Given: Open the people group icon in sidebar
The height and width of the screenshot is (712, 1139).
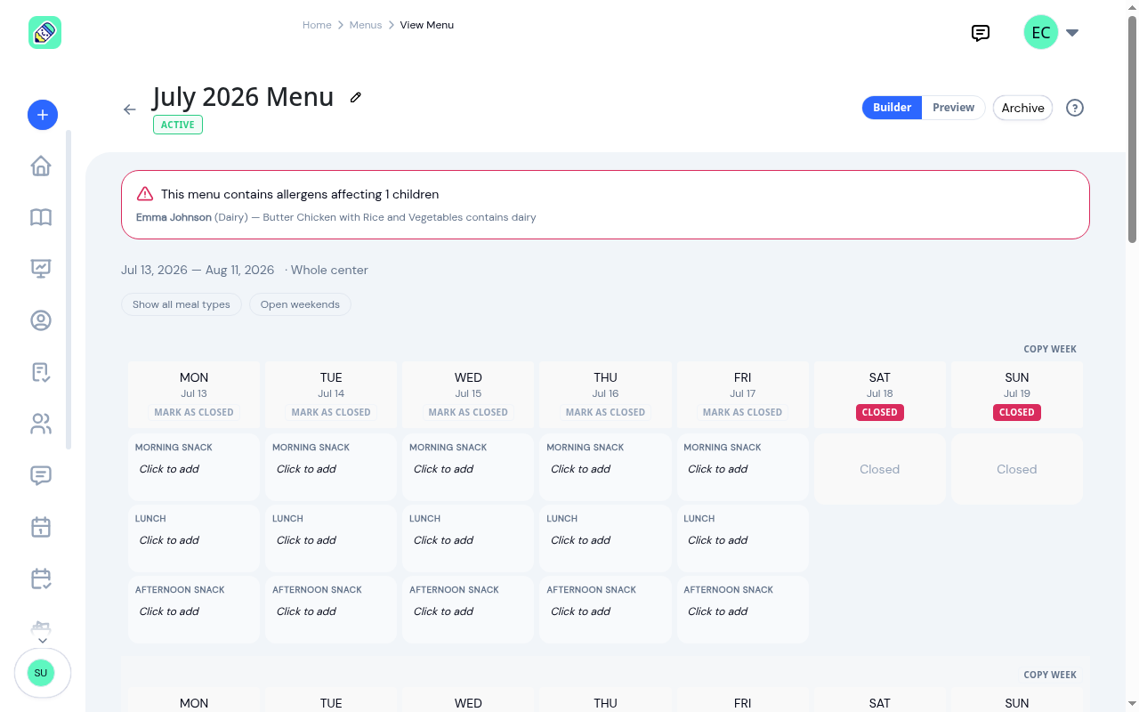Looking at the screenshot, I should (41, 424).
